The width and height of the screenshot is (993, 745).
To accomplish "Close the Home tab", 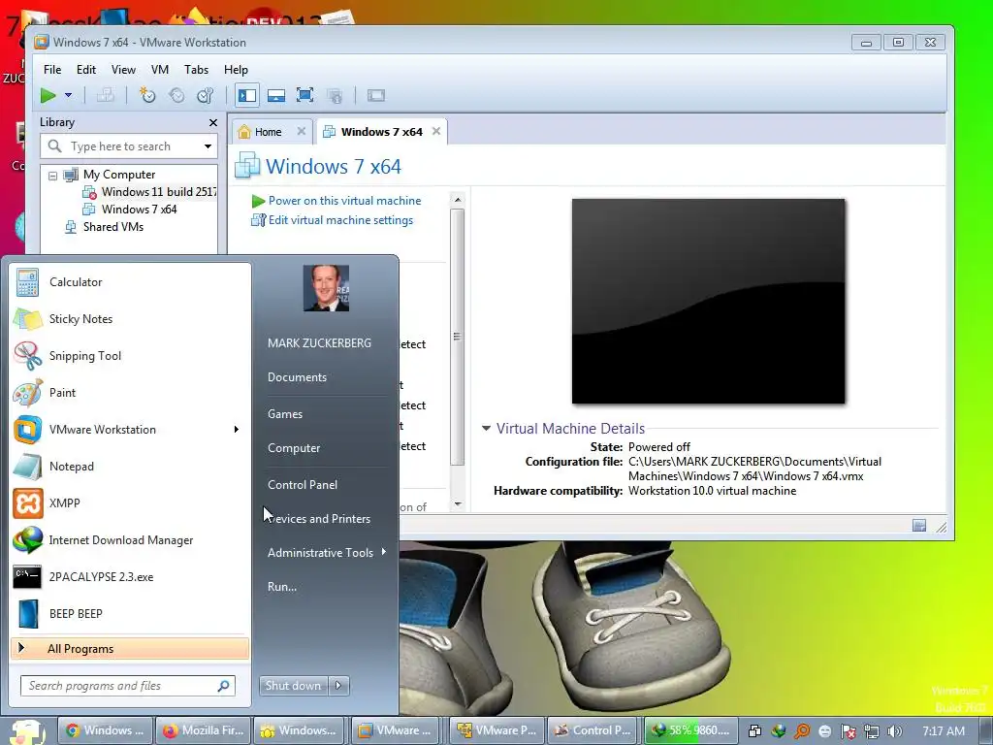I will pyautogui.click(x=302, y=131).
